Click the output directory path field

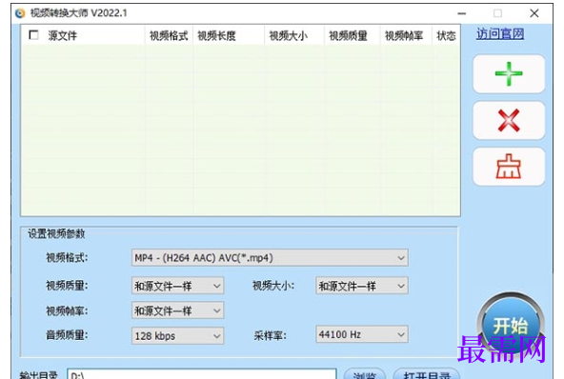[x=202, y=374]
